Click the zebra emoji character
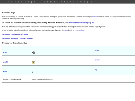This screenshot has height=101, width=135. (x=33, y=52)
